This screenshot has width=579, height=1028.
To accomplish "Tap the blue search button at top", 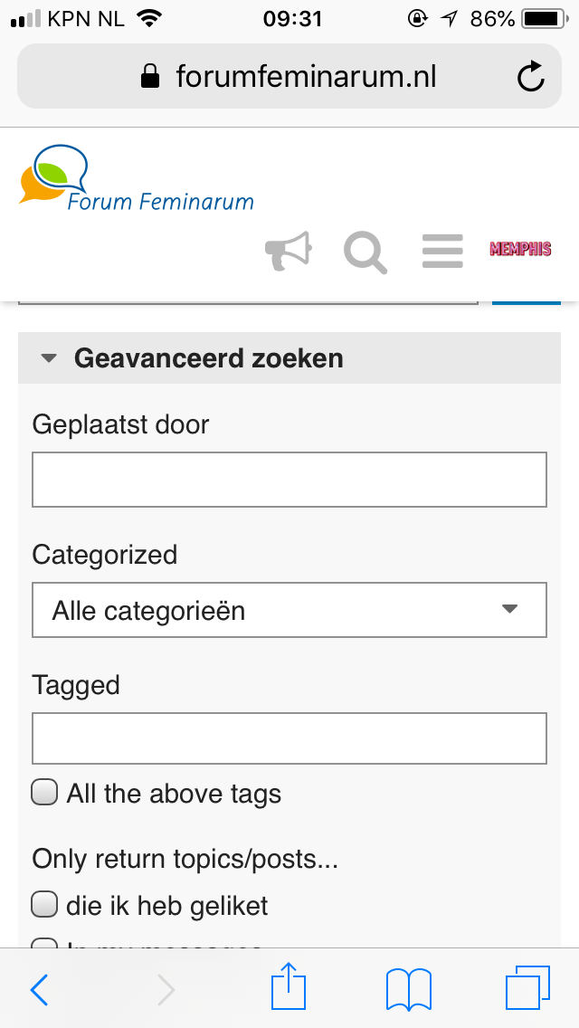I will coord(527,302).
